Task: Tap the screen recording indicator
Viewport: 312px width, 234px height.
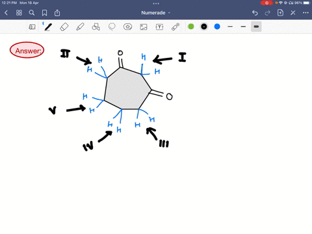Action: coord(266,3)
